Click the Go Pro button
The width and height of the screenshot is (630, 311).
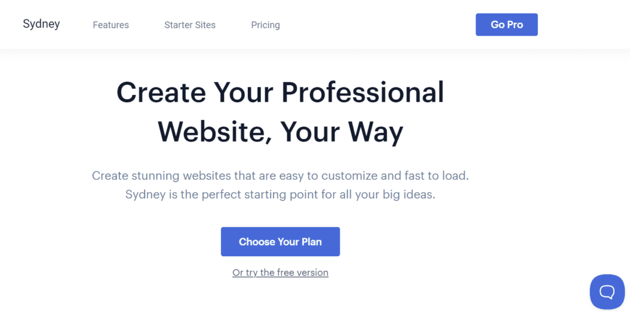click(x=507, y=25)
